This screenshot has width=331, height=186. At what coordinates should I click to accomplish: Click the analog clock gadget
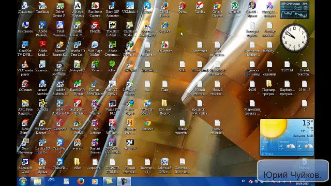click(294, 38)
